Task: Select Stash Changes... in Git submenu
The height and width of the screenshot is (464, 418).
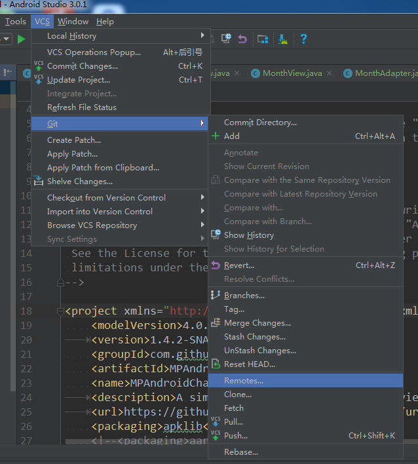Action: 305,337
